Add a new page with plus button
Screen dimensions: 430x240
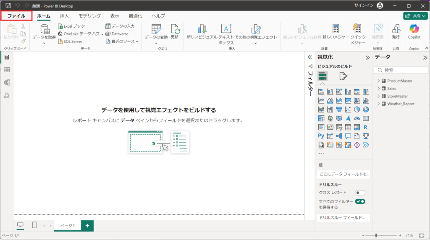[x=87, y=226]
